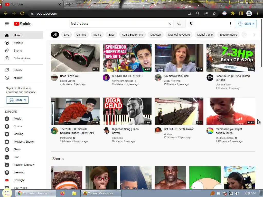Go to Home in sidebar

pyautogui.click(x=22, y=35)
